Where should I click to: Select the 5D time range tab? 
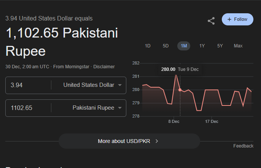click(x=166, y=46)
